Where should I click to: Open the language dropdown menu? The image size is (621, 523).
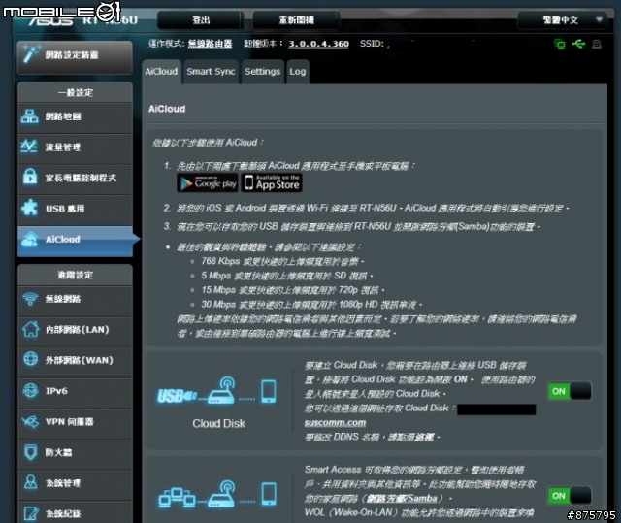[561, 20]
